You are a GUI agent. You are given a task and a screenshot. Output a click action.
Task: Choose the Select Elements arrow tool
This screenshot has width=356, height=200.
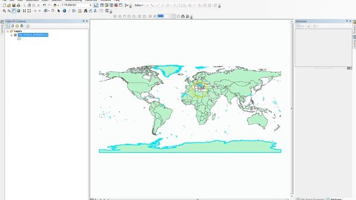tap(58, 11)
